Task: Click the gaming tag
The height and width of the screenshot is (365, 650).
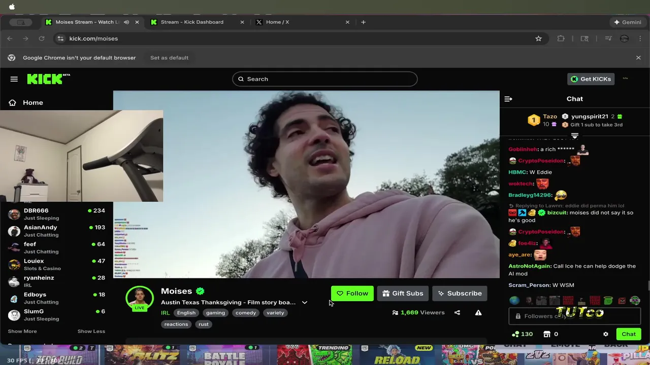Action: [215, 313]
